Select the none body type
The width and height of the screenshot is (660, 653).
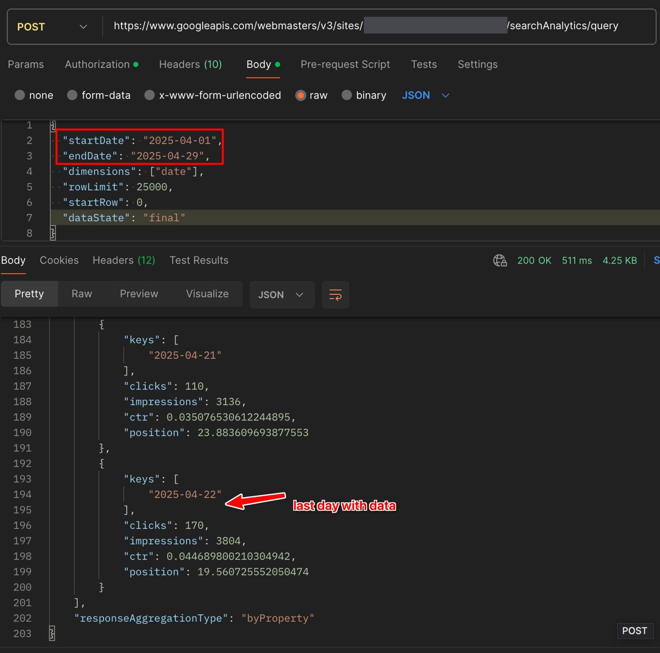(34, 95)
